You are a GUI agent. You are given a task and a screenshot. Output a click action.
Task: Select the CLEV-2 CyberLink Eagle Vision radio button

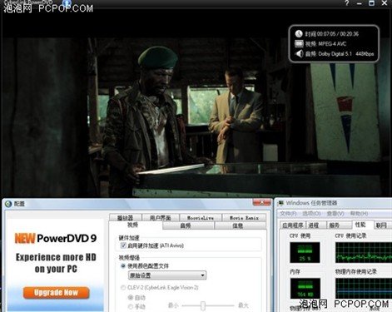(x=123, y=288)
